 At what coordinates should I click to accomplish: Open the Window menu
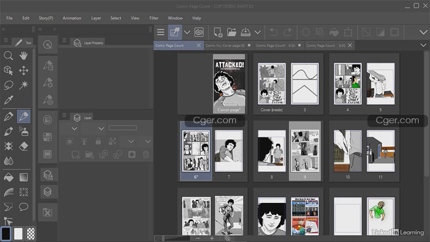(175, 18)
